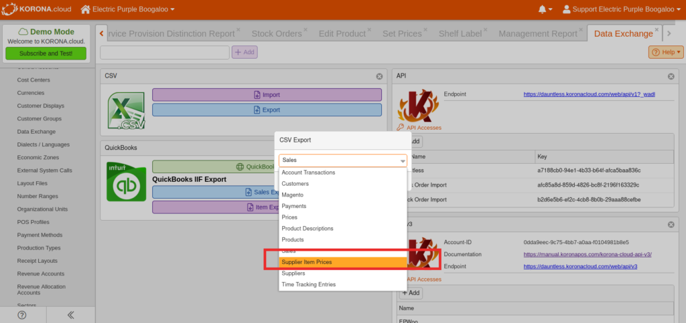The width and height of the screenshot is (686, 323).
Task: Open Currencies in the sidebar
Action: pos(31,93)
